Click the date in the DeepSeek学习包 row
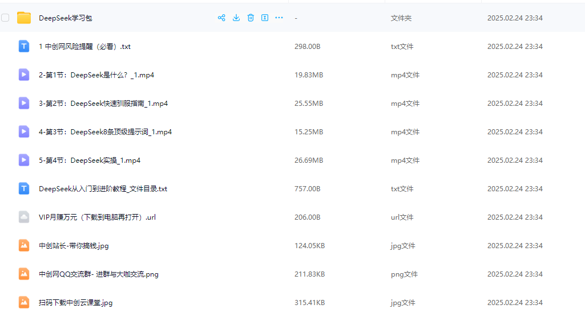The height and width of the screenshot is (321, 585). pos(515,18)
